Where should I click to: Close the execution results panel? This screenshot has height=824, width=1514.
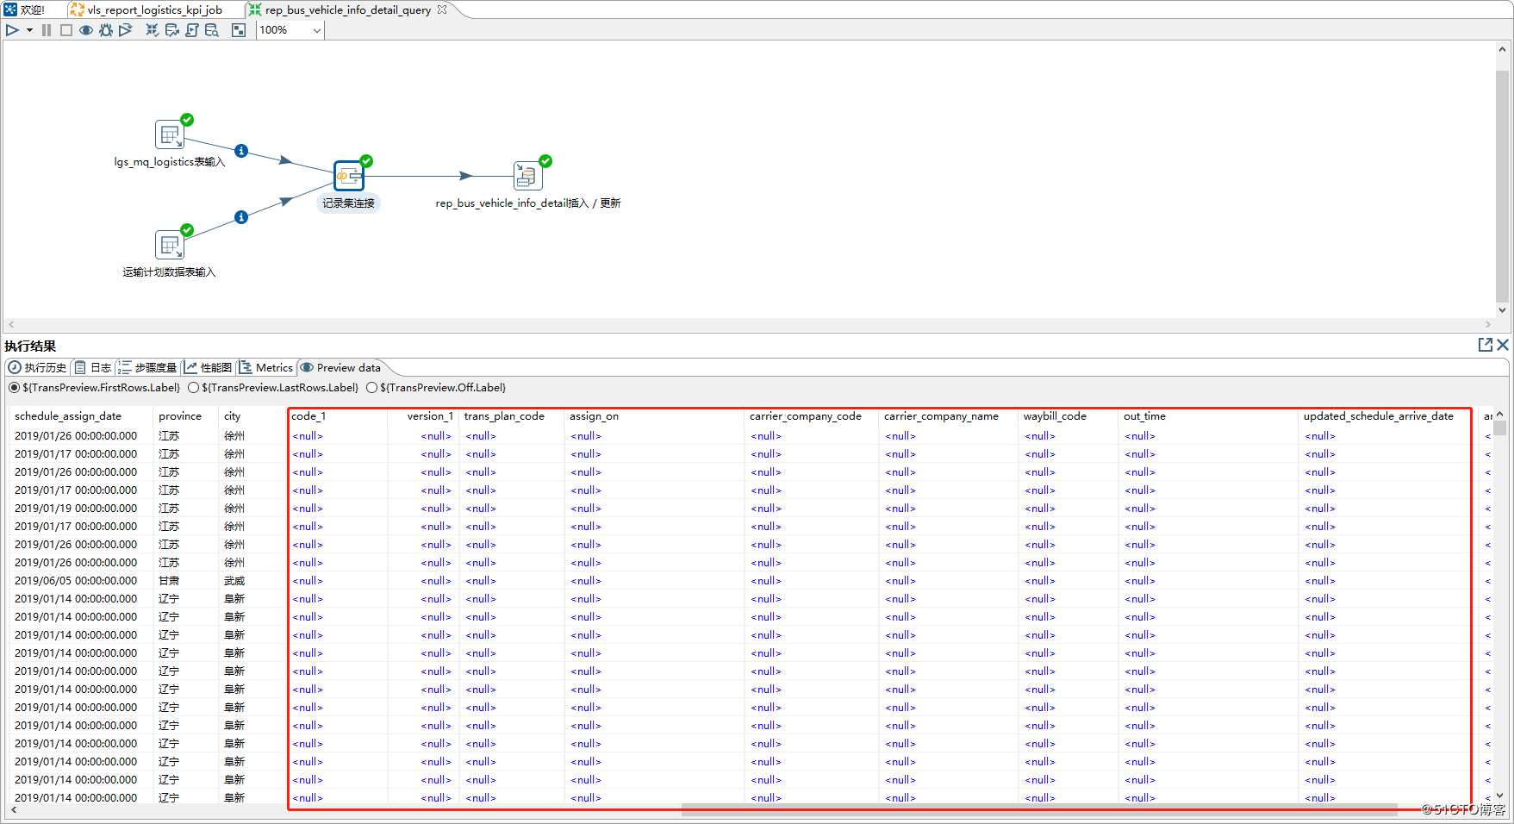[x=1503, y=345]
